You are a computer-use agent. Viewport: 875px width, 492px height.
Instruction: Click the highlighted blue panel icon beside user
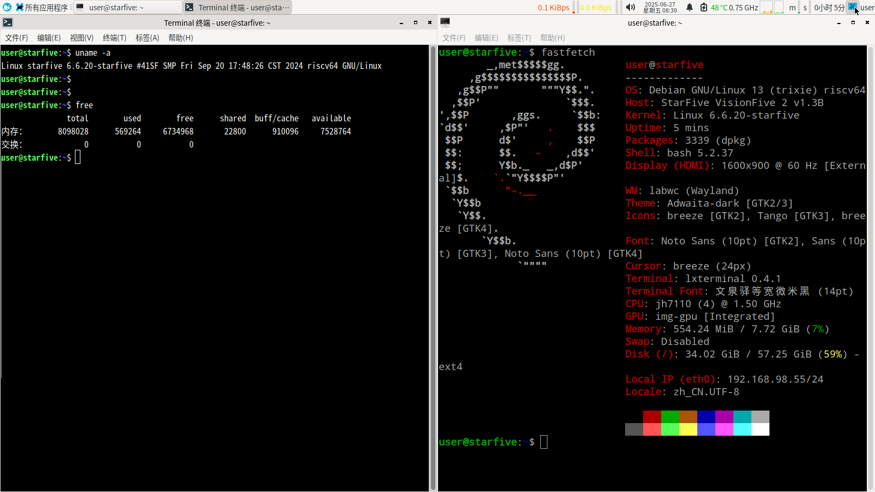pos(853,7)
